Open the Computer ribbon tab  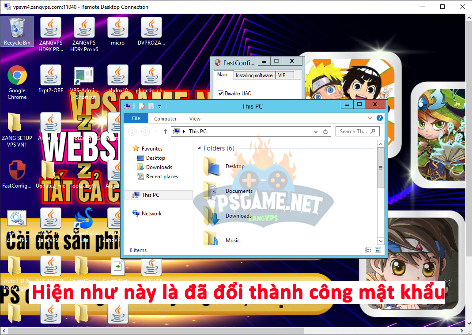click(165, 119)
